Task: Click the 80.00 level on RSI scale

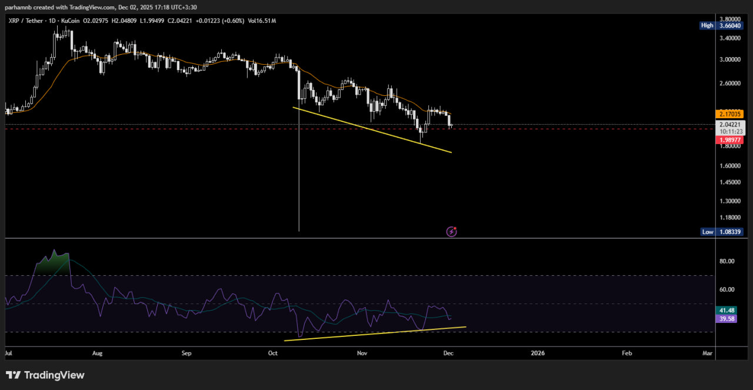Action: tap(728, 261)
